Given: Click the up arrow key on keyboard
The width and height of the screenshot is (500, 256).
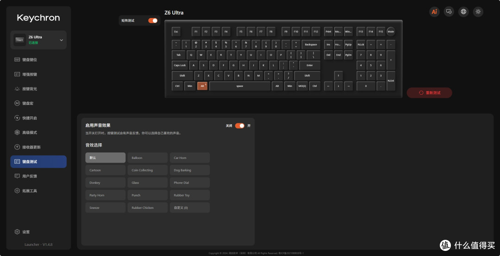Looking at the screenshot, I should click(338, 76).
